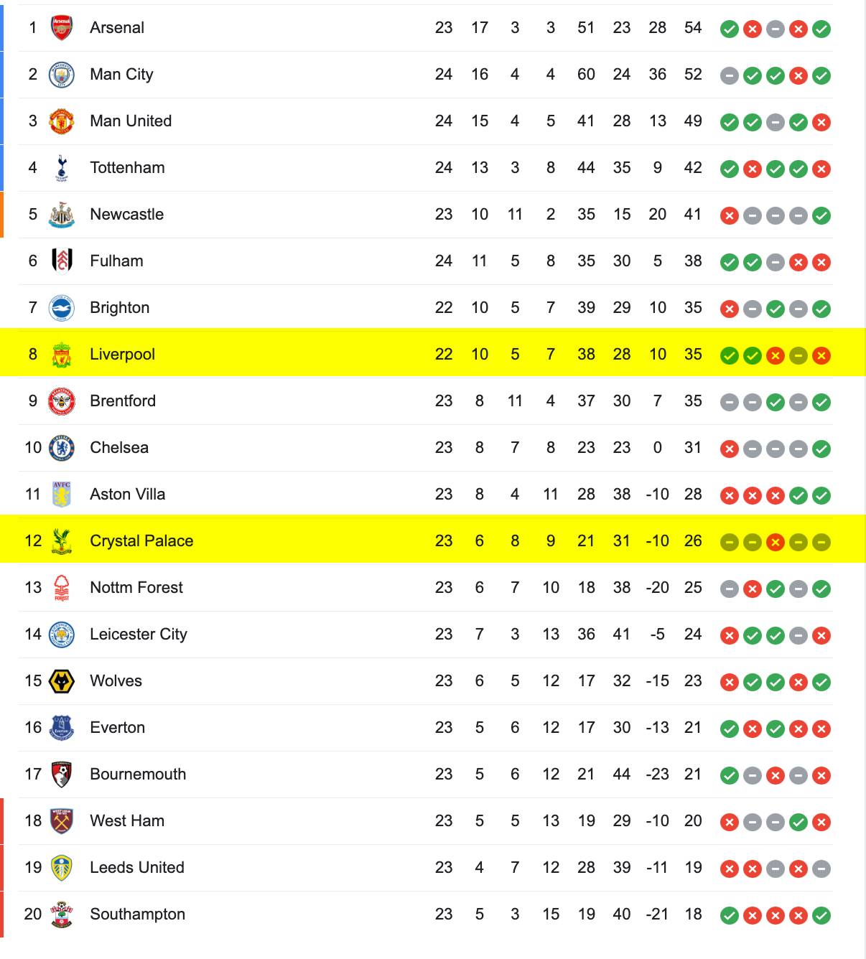Click Arsenal's 54 points value
The image size is (866, 959).
[x=693, y=28]
